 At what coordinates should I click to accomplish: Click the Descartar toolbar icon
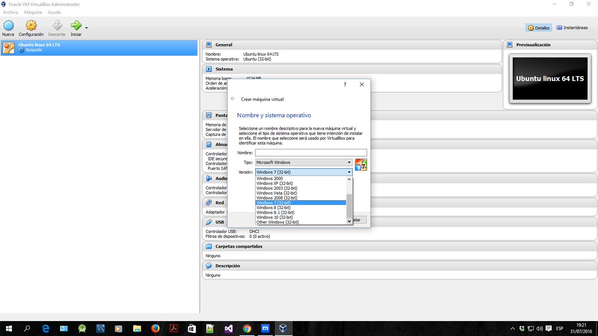57,28
